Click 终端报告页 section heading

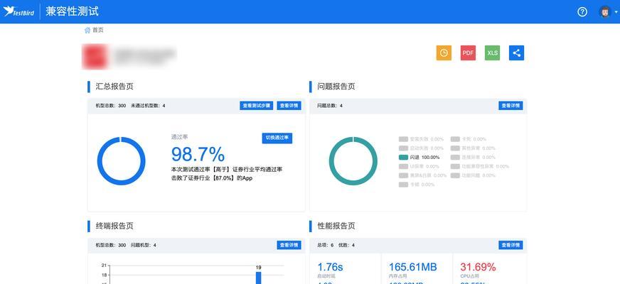(x=114, y=226)
